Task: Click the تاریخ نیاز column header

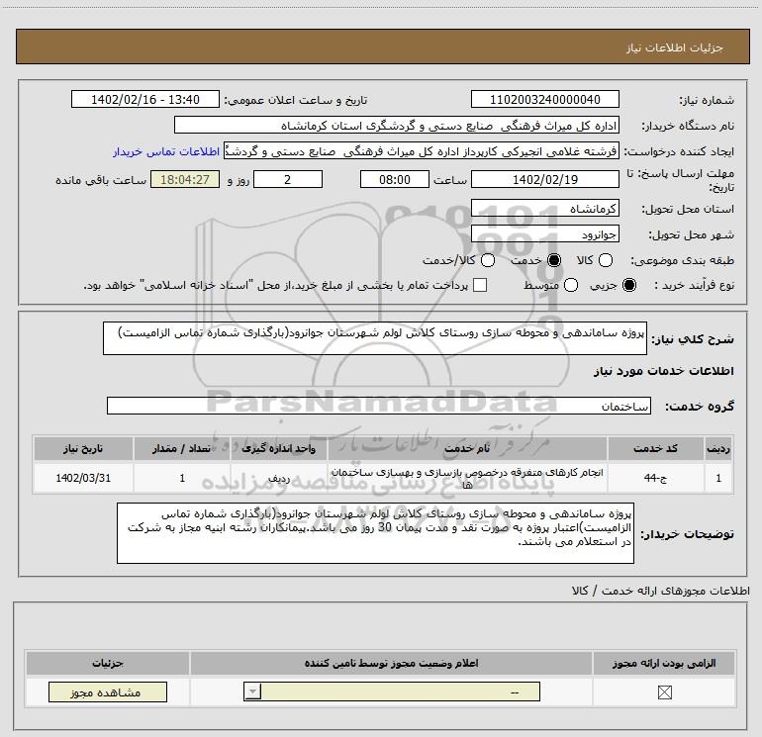Action: click(83, 448)
